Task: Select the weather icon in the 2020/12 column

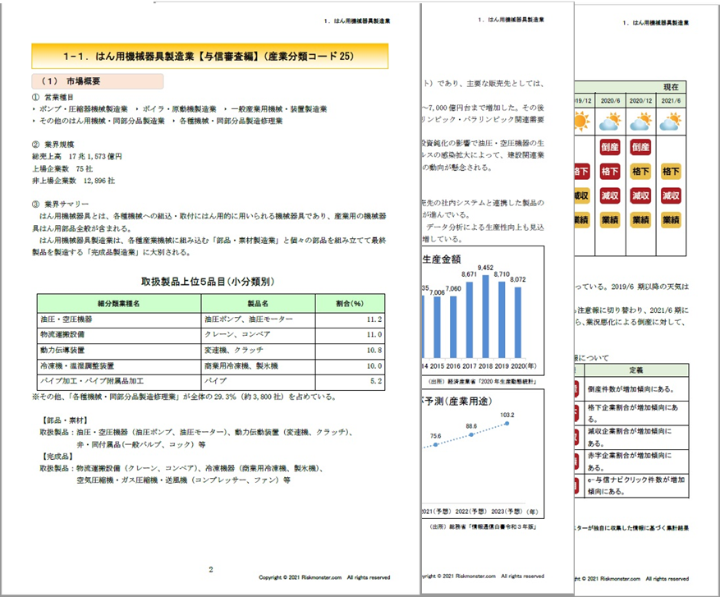Action: click(640, 122)
